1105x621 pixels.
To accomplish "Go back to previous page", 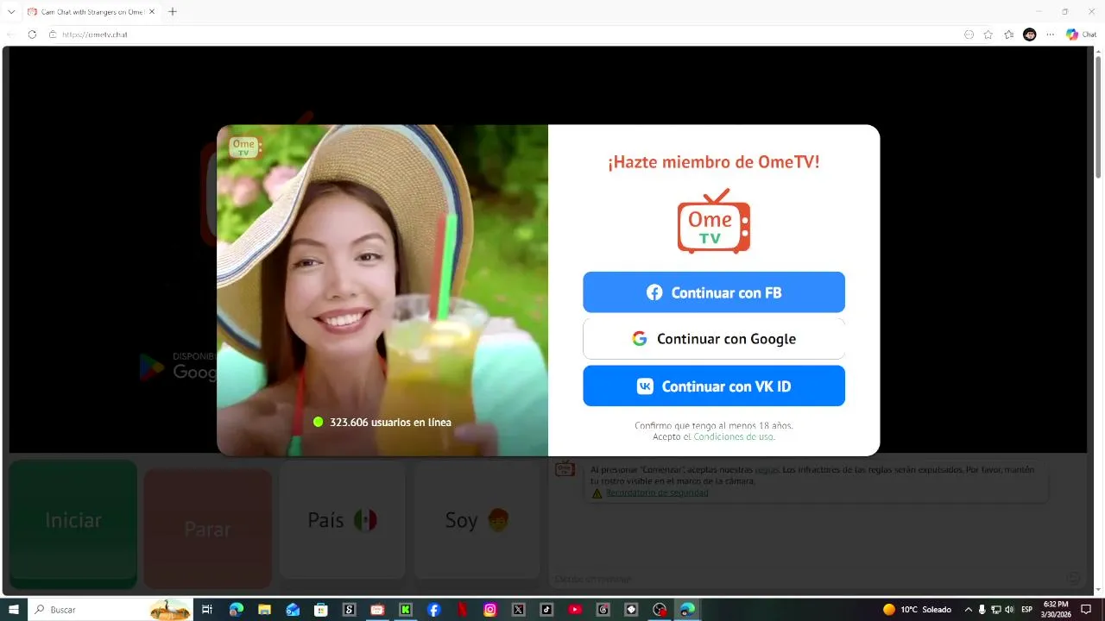I will pyautogui.click(x=11, y=34).
